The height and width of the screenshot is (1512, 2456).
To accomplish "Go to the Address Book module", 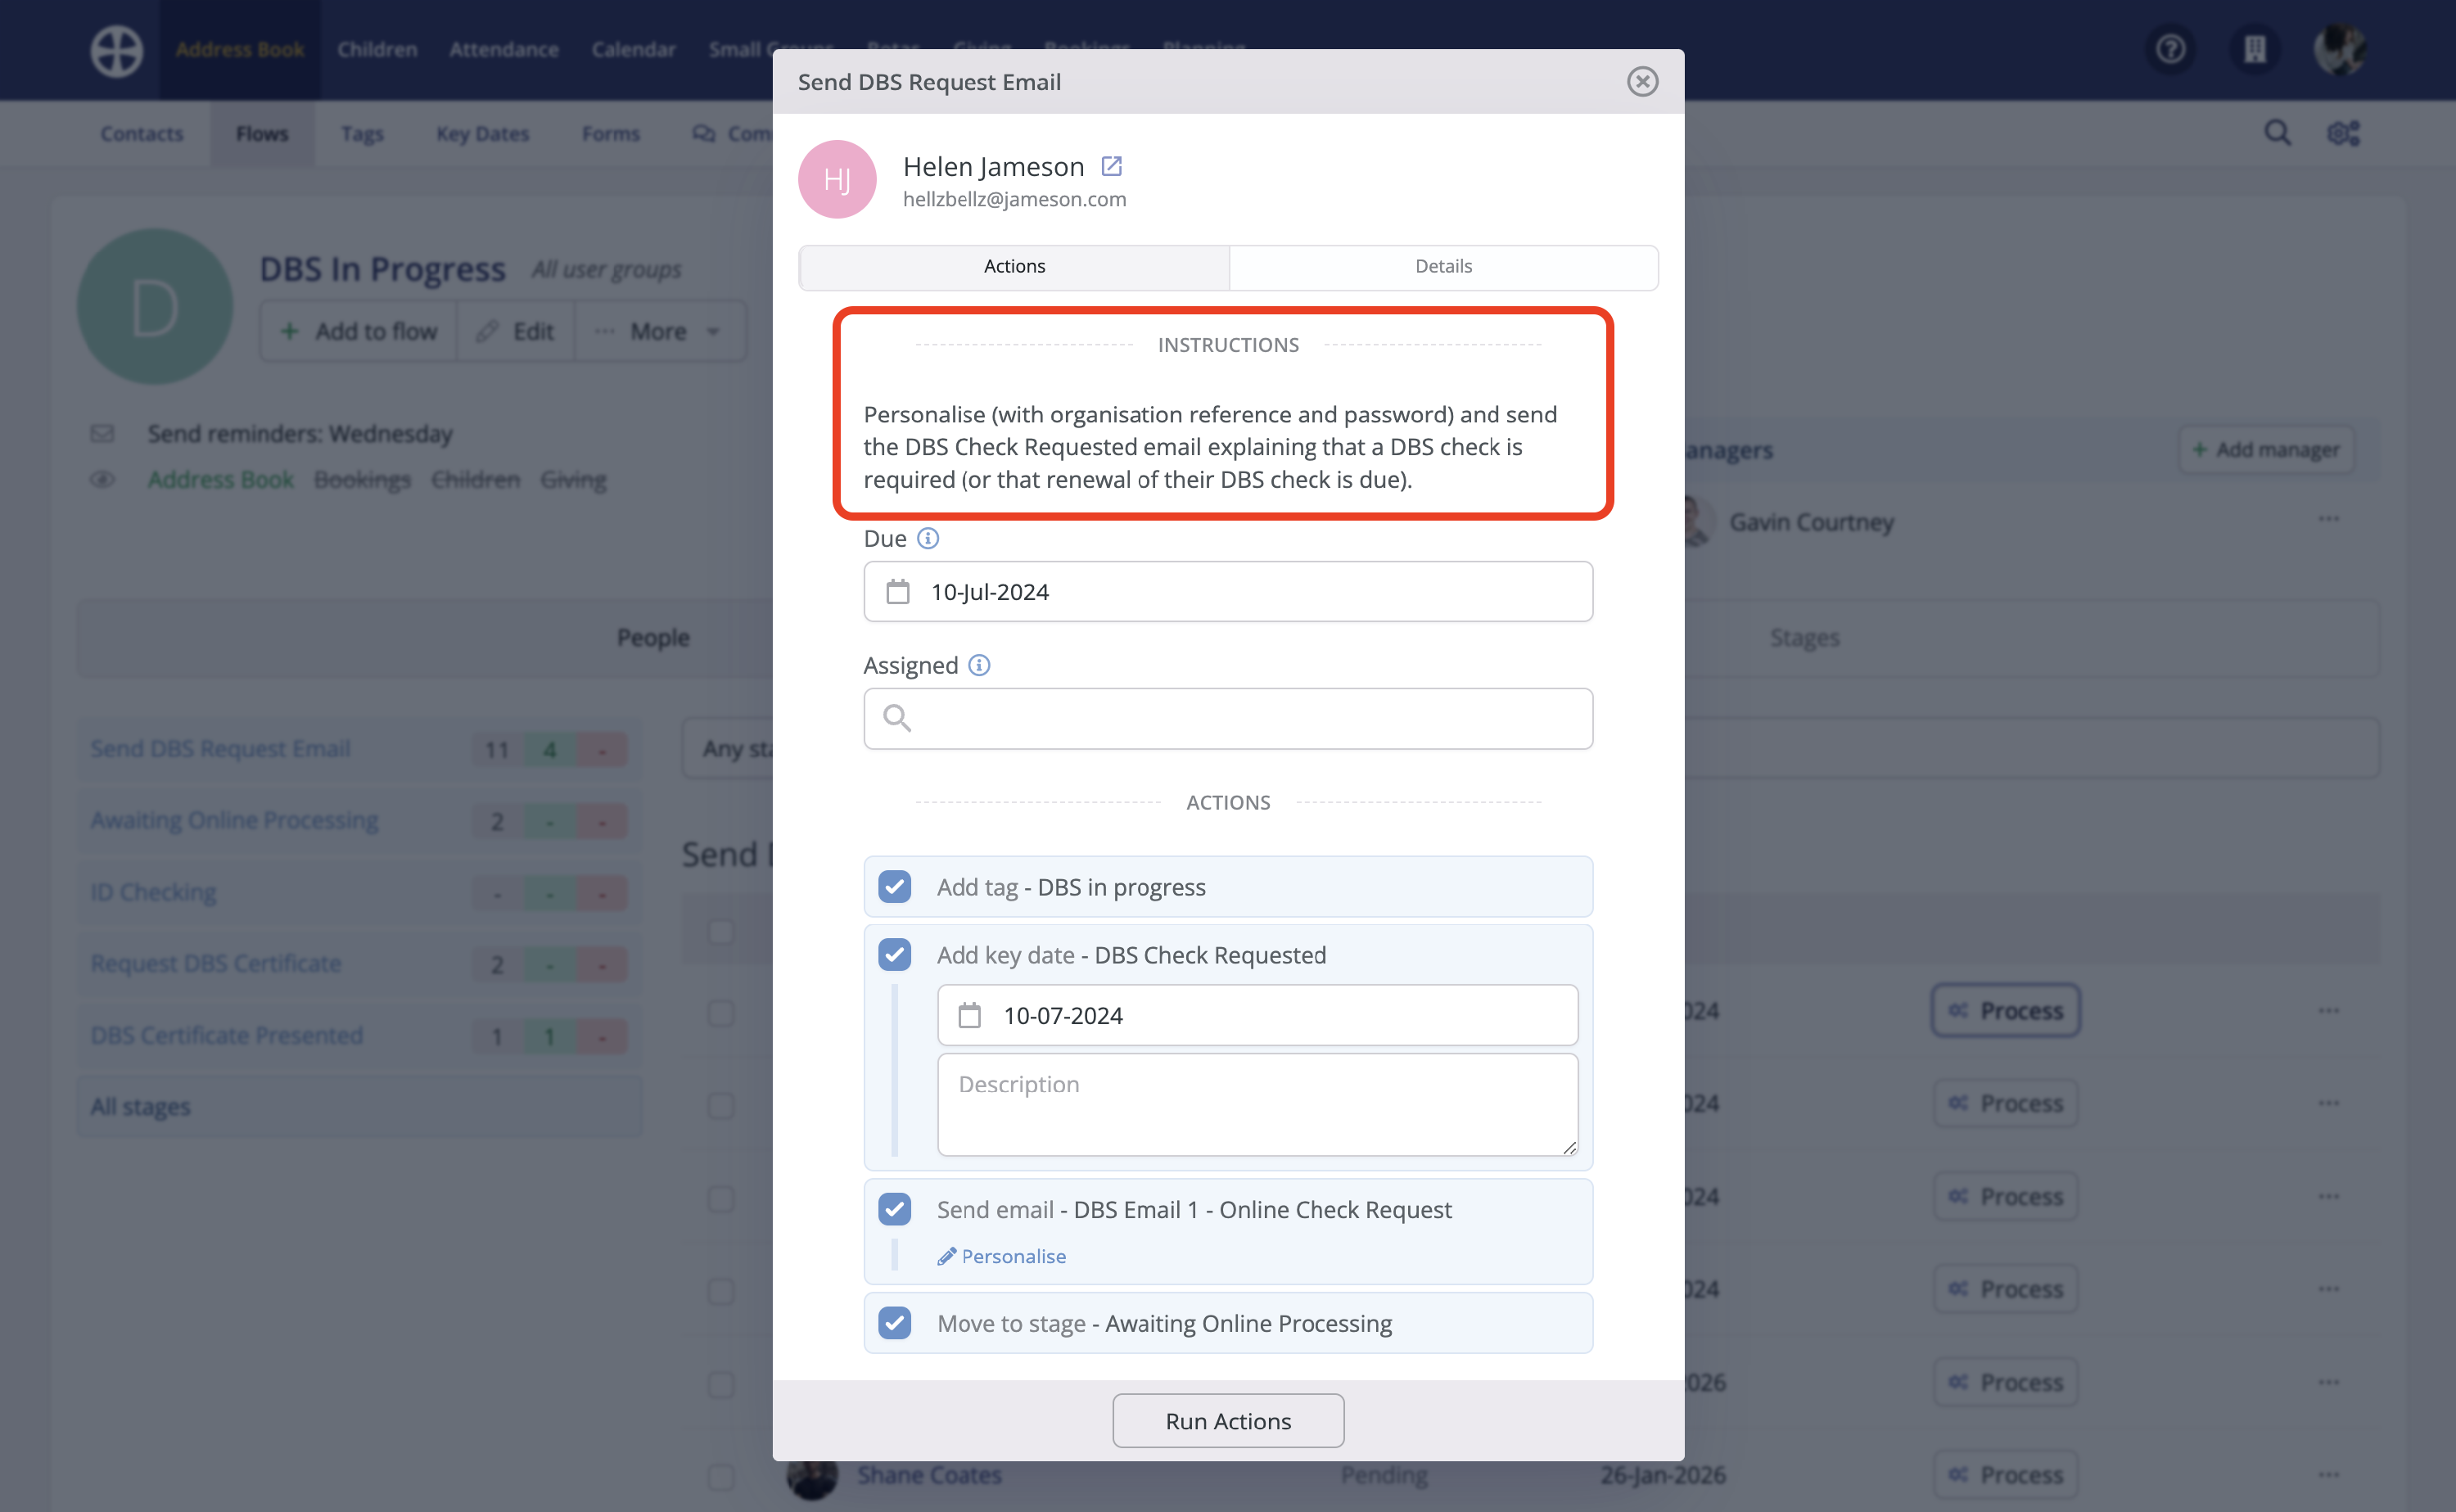I will pyautogui.click(x=240, y=49).
